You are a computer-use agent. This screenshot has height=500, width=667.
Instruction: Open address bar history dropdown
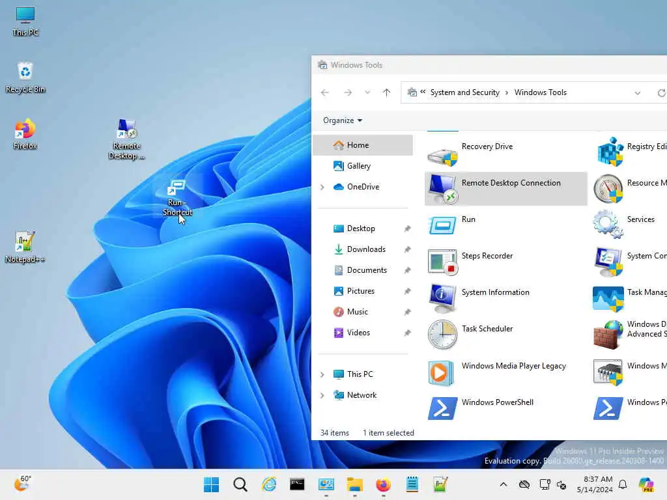[x=637, y=92]
